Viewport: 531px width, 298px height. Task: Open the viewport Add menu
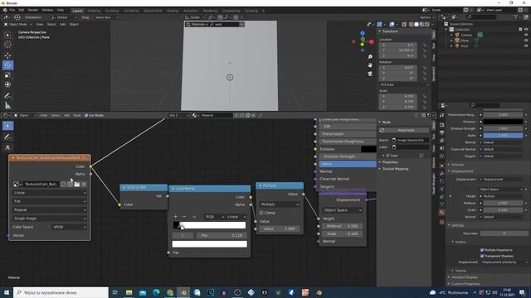click(x=63, y=24)
